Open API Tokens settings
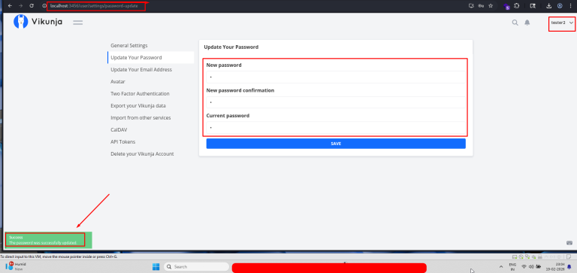This screenshot has width=577, height=273. point(123,142)
